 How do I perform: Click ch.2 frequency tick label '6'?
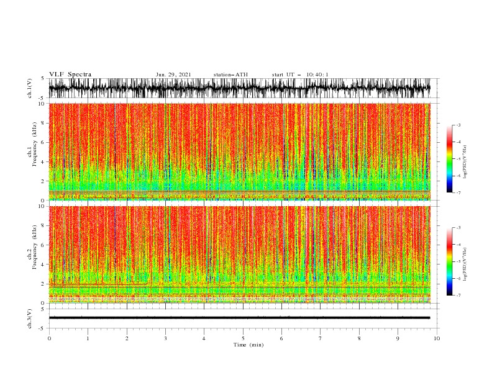coord(43,245)
